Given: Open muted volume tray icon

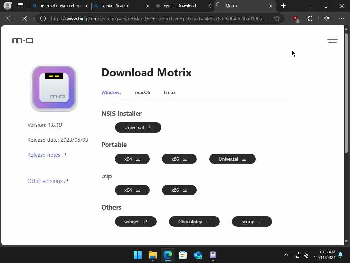Looking at the screenshot, I should tap(306, 255).
